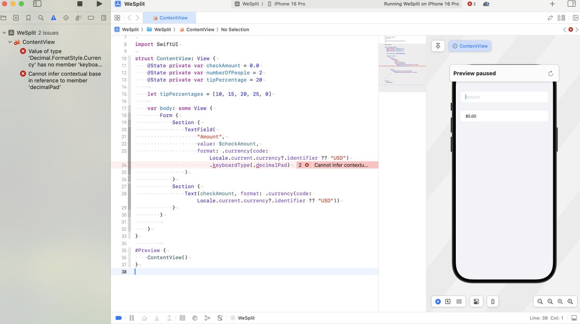The image size is (580, 324).
Task: Toggle the inspector sidebar button
Action: click(571, 4)
